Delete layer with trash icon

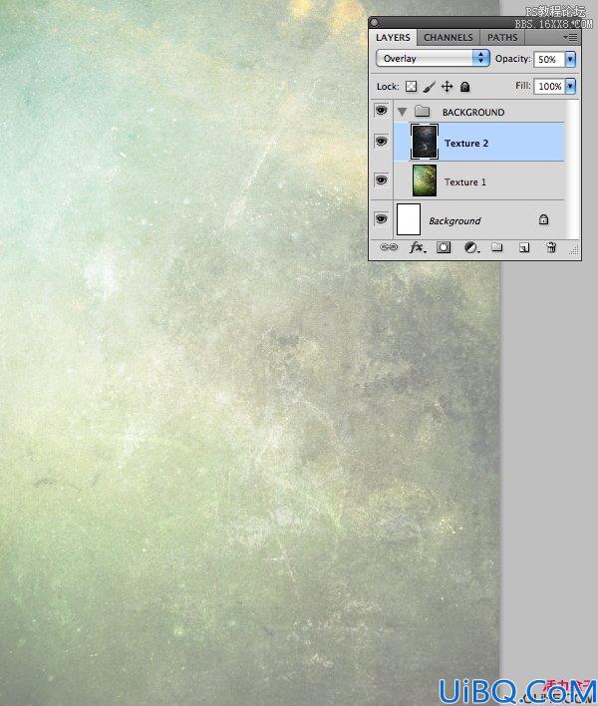click(551, 247)
